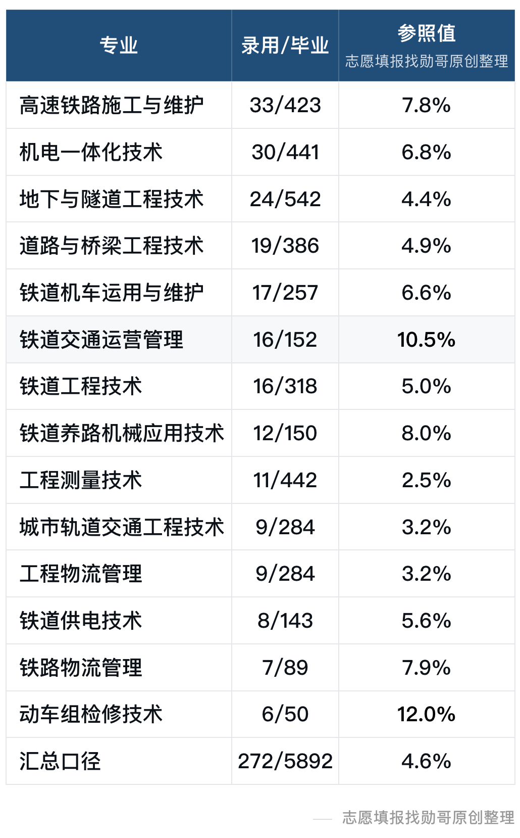Select the 工程物流管理 major cell
This screenshot has height=838, width=520.
[x=119, y=574]
